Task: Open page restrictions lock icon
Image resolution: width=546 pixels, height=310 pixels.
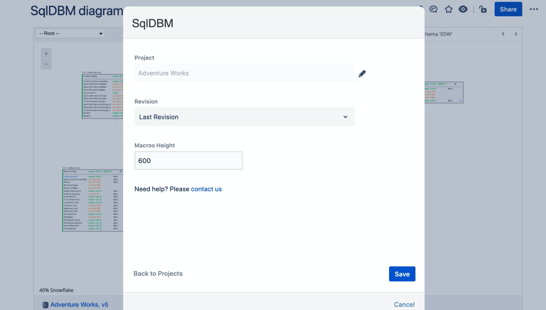Action: click(x=483, y=9)
